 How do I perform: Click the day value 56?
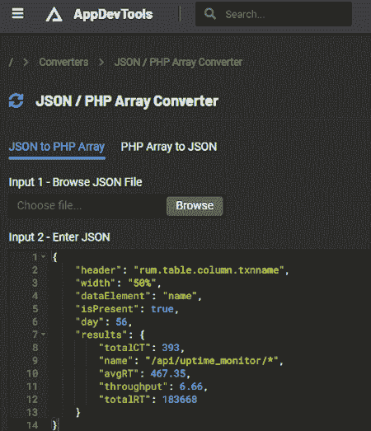(x=121, y=322)
